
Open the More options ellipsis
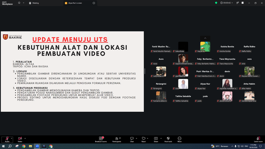click(x=179, y=139)
